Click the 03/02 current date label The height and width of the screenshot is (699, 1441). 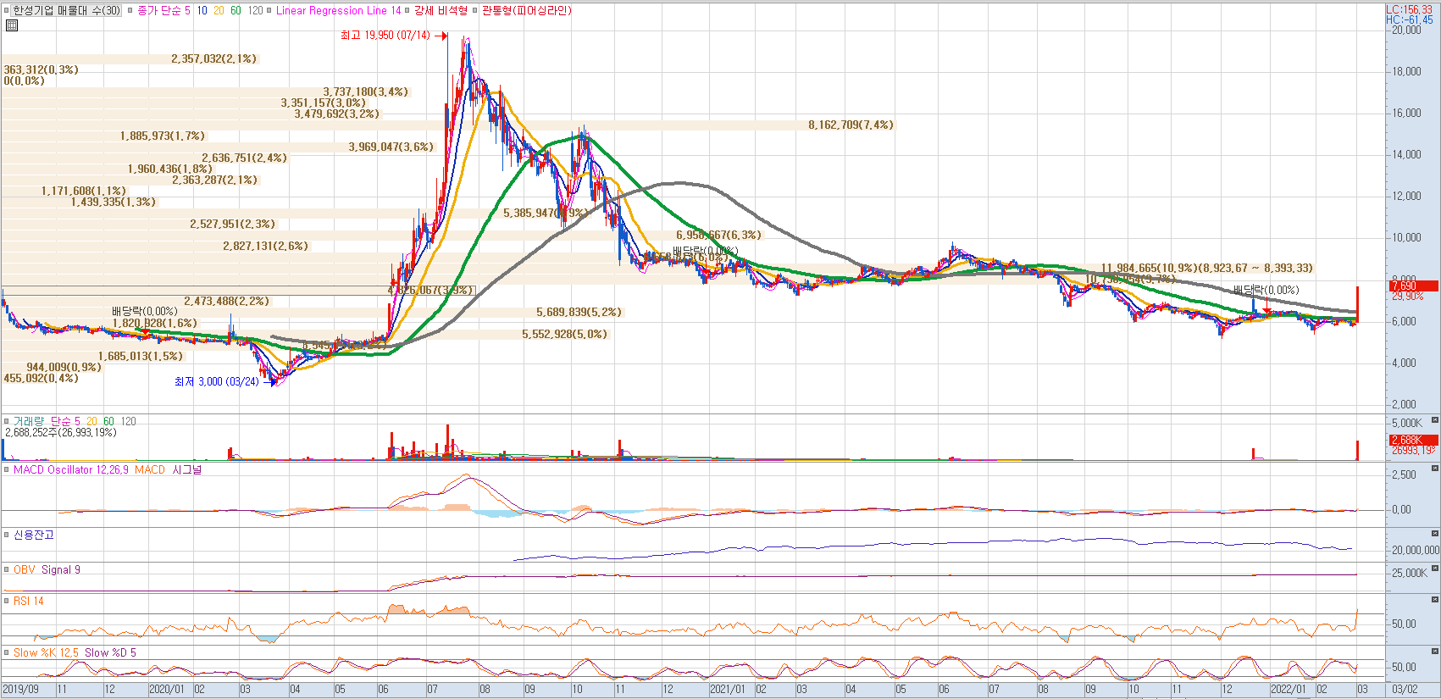coord(1405,690)
